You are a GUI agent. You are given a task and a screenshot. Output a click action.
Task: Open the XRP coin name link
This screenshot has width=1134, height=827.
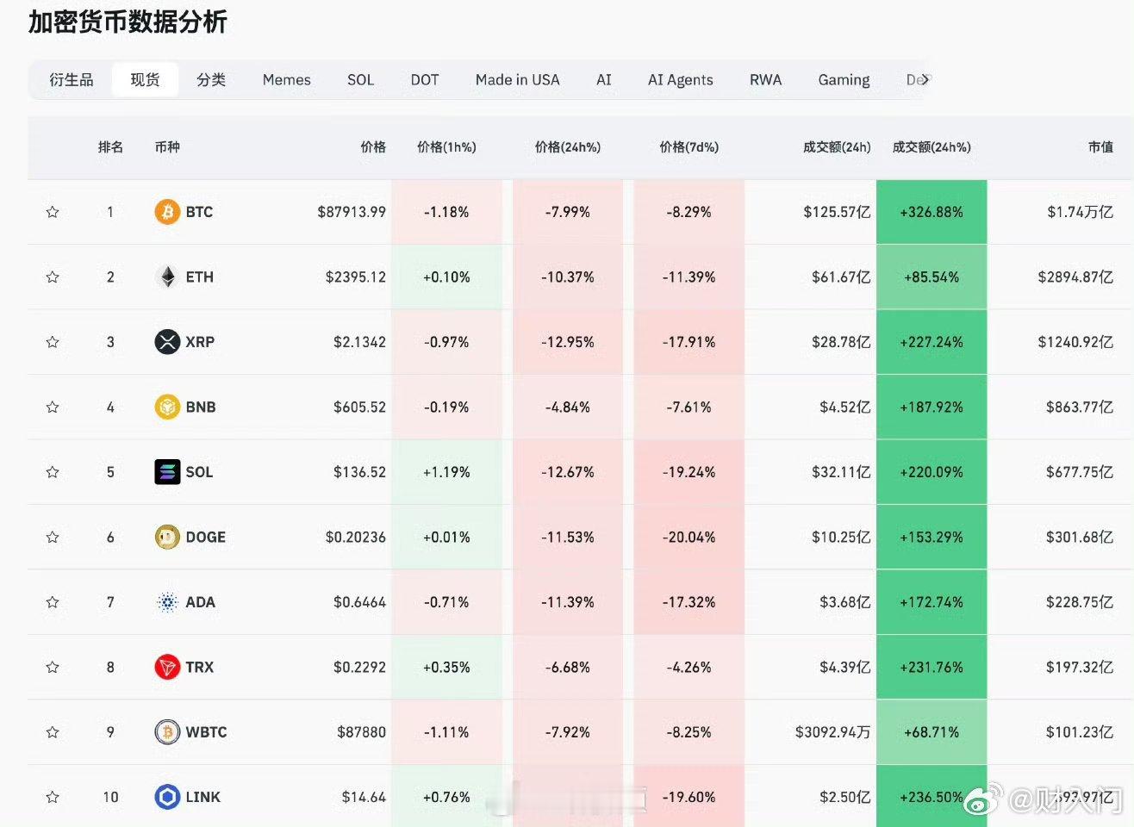[200, 342]
